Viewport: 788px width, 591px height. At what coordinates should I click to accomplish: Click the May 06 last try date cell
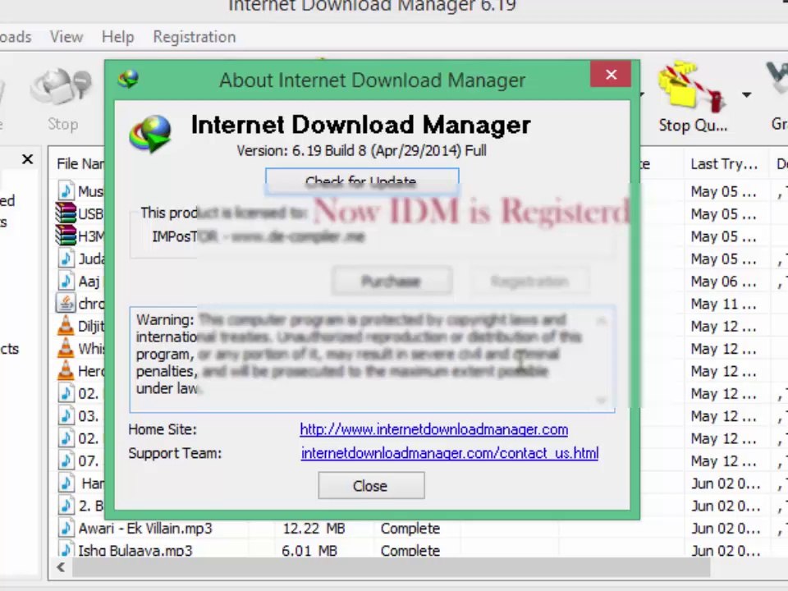tap(723, 282)
